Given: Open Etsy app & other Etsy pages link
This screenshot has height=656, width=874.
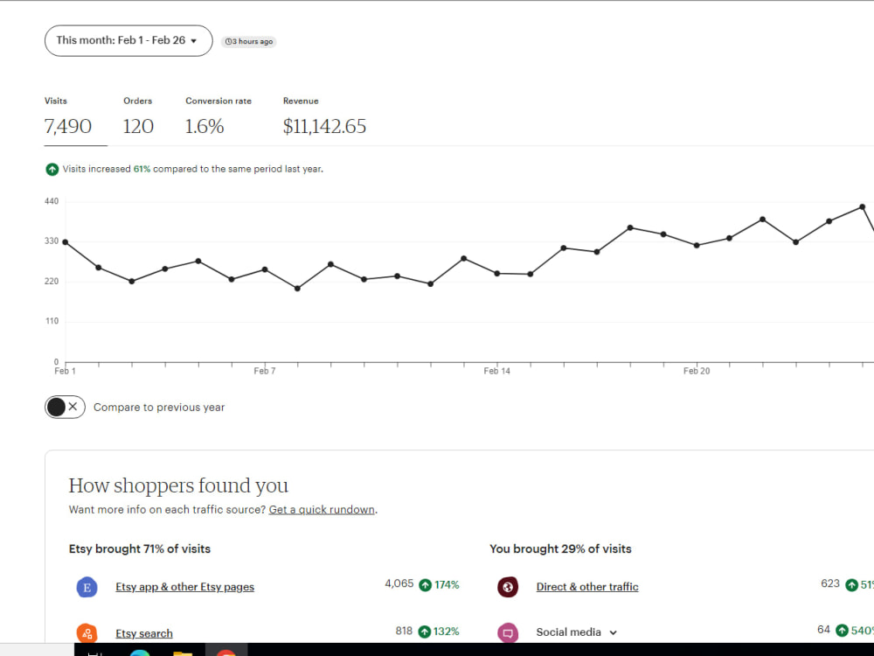Looking at the screenshot, I should [185, 587].
